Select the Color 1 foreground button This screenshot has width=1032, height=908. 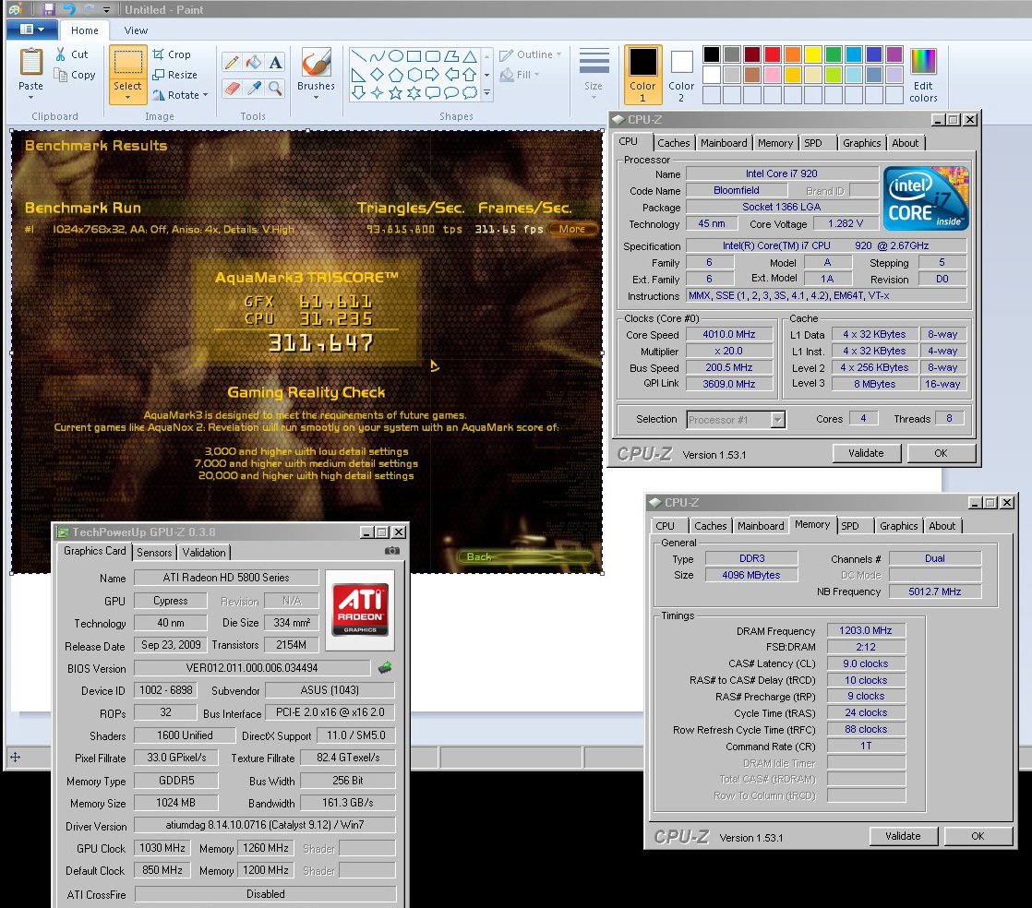[x=642, y=75]
